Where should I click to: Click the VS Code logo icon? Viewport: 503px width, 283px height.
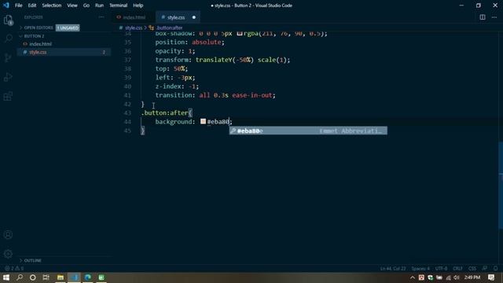(x=6, y=6)
